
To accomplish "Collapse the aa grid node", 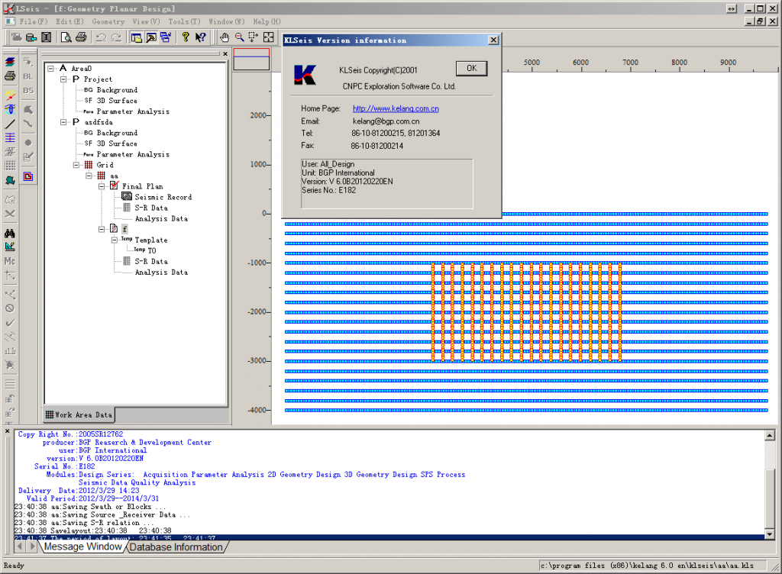I will coord(89,176).
